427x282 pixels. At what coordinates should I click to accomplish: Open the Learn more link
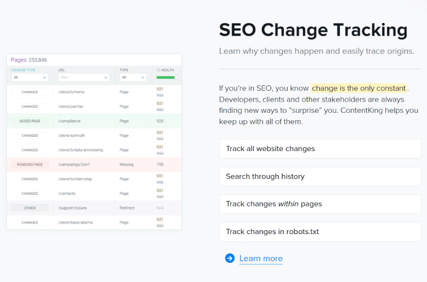[x=261, y=259]
